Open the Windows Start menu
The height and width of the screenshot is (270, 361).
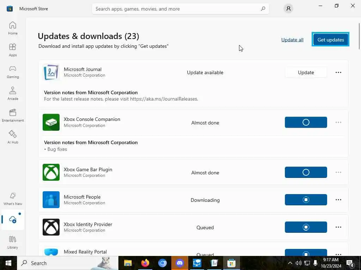8,263
